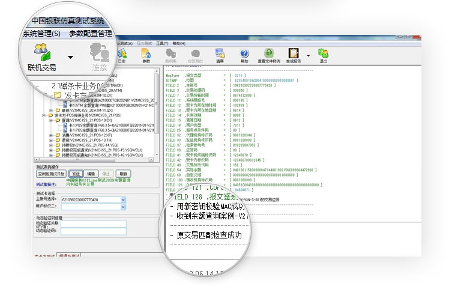
Task: Click the folder icon of 退货 POS-13.TH
Action: 58,140
